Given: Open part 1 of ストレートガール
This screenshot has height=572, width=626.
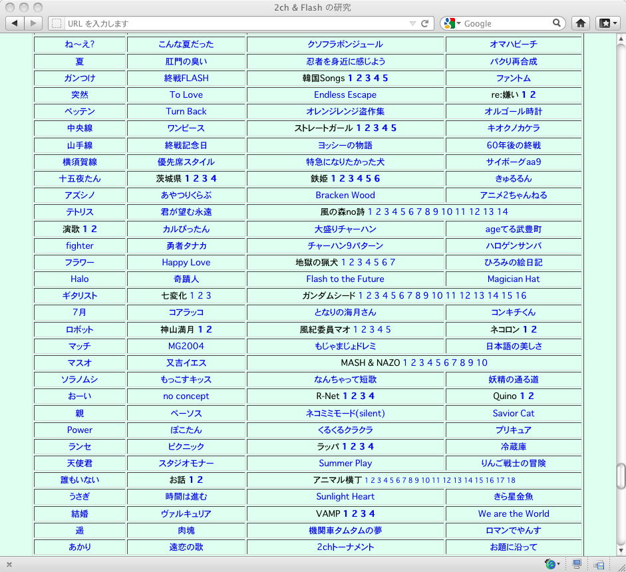Looking at the screenshot, I should (359, 128).
